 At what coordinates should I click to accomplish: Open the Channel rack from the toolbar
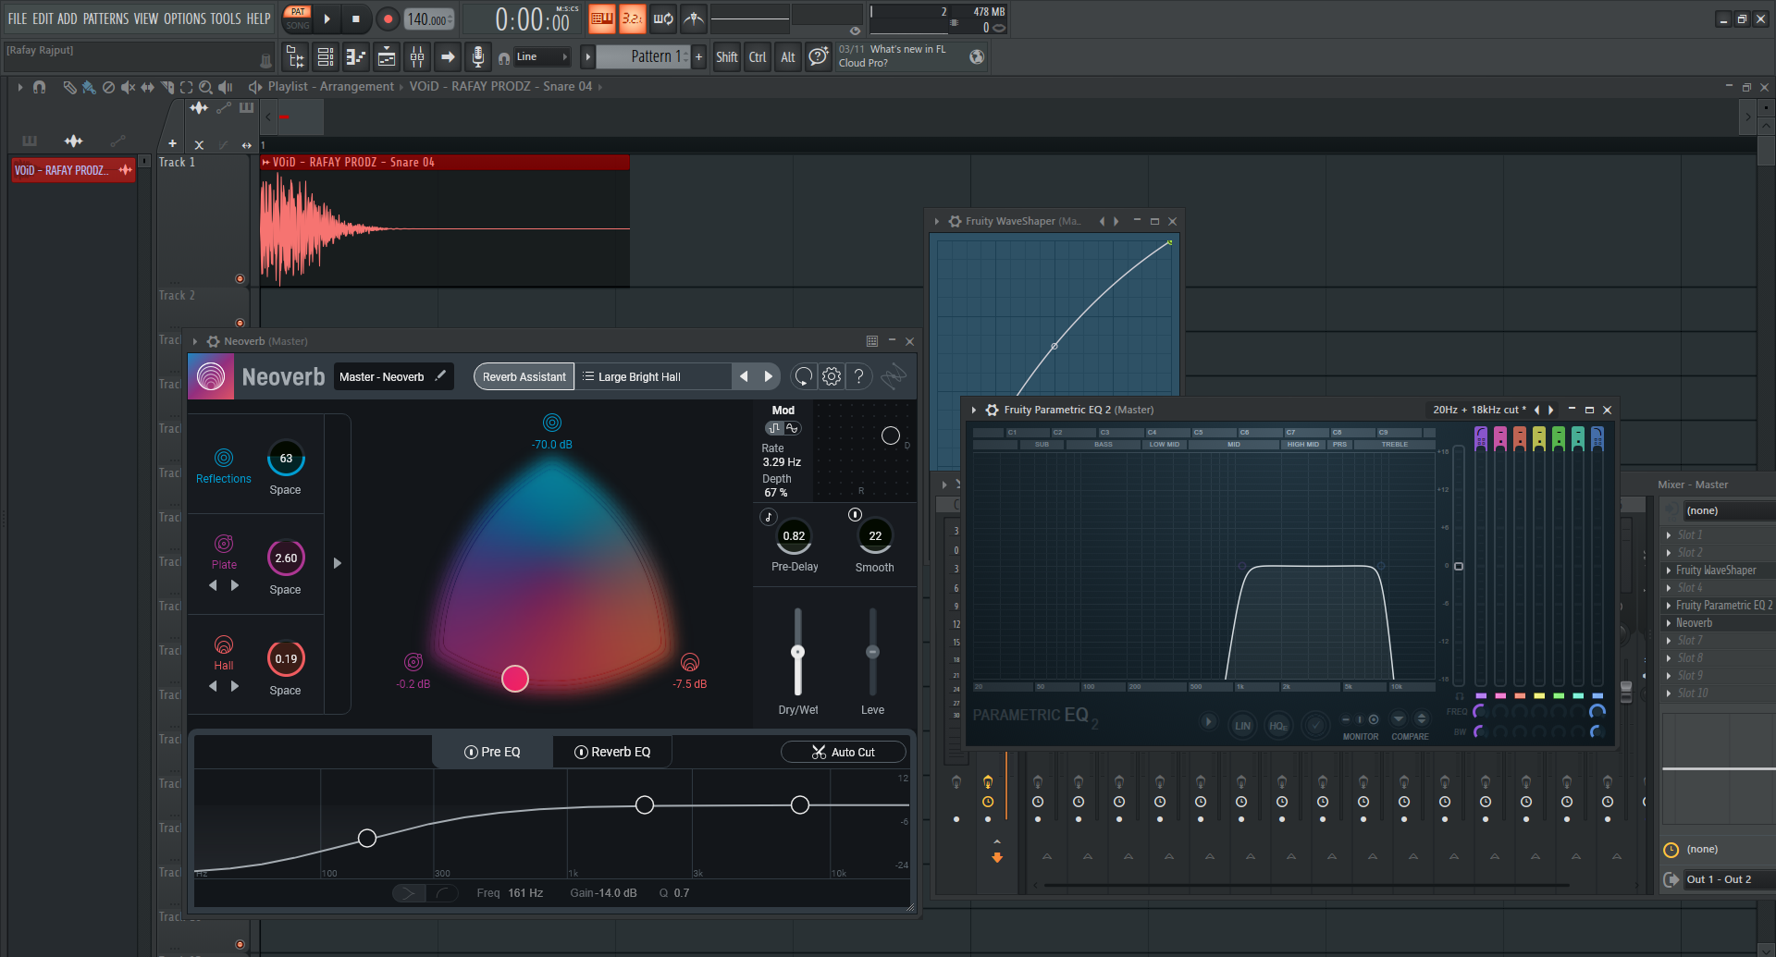tap(326, 57)
